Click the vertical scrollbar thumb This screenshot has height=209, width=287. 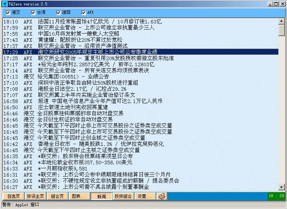[282, 30]
